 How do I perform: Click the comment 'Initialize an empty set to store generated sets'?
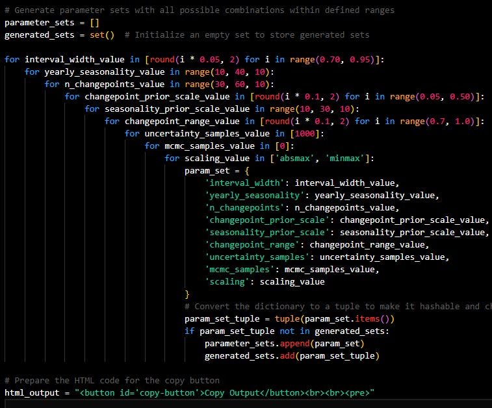click(x=252, y=35)
